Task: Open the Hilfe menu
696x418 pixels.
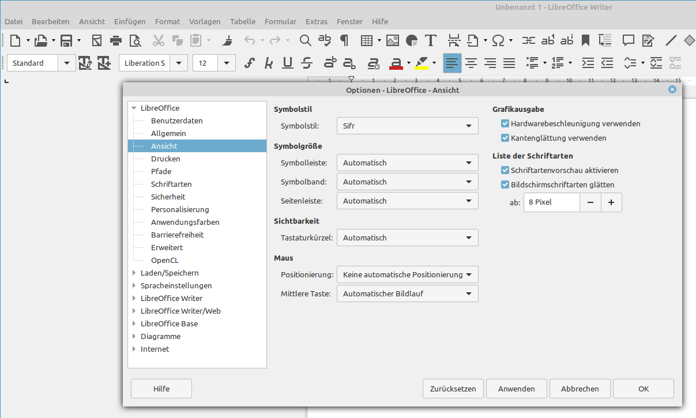Action: (380, 22)
